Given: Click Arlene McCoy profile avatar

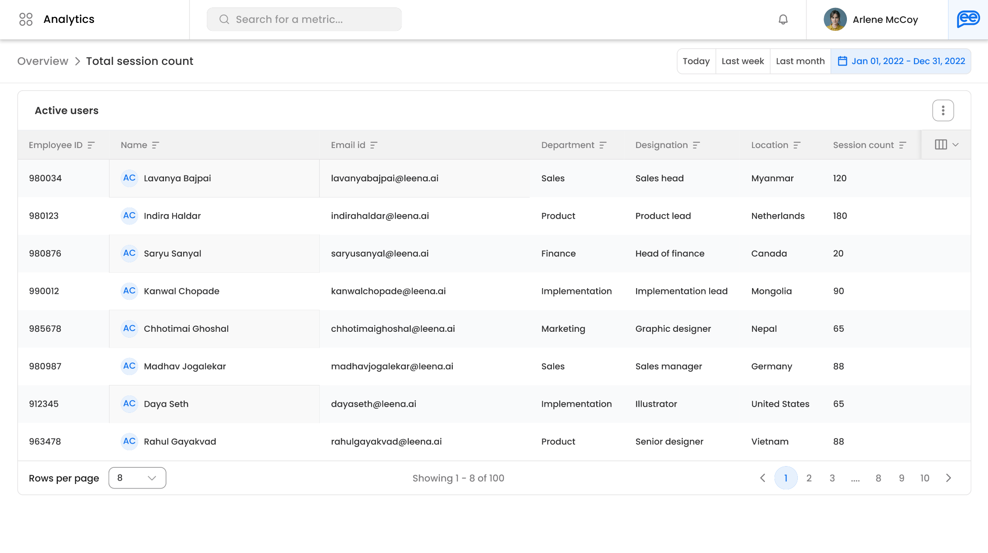Looking at the screenshot, I should pos(835,20).
